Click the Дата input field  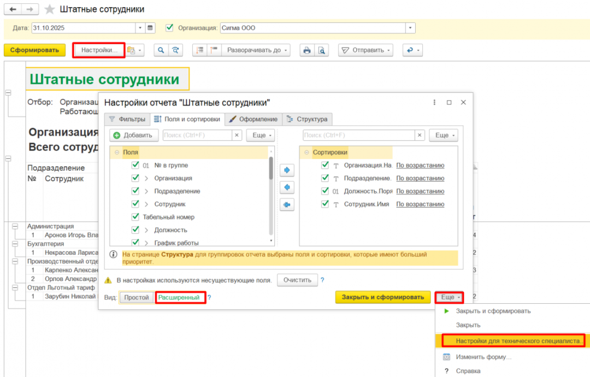tap(84, 28)
